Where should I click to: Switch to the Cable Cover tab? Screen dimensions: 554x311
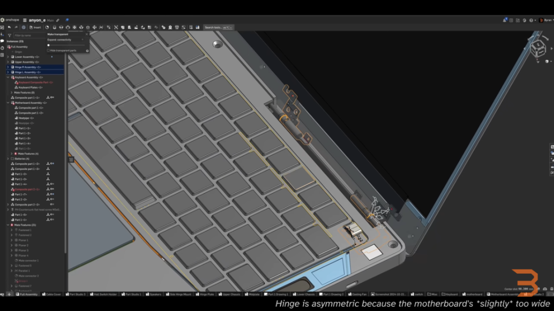point(52,294)
